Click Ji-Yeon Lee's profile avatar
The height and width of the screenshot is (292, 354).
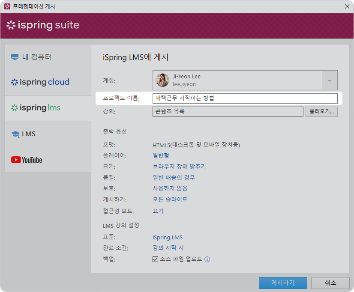pyautogui.click(x=162, y=80)
